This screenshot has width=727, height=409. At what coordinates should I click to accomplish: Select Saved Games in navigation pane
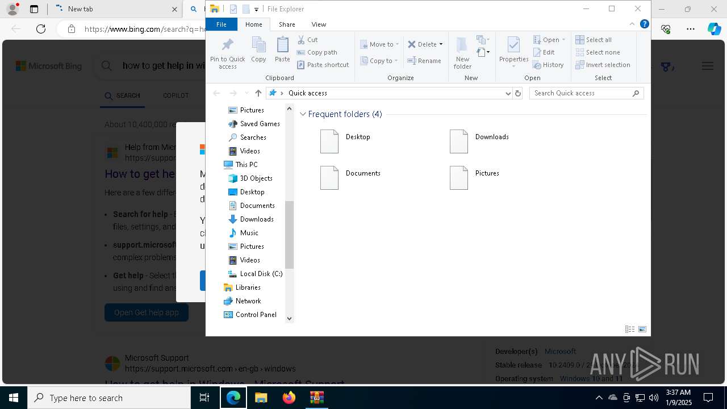click(x=254, y=124)
